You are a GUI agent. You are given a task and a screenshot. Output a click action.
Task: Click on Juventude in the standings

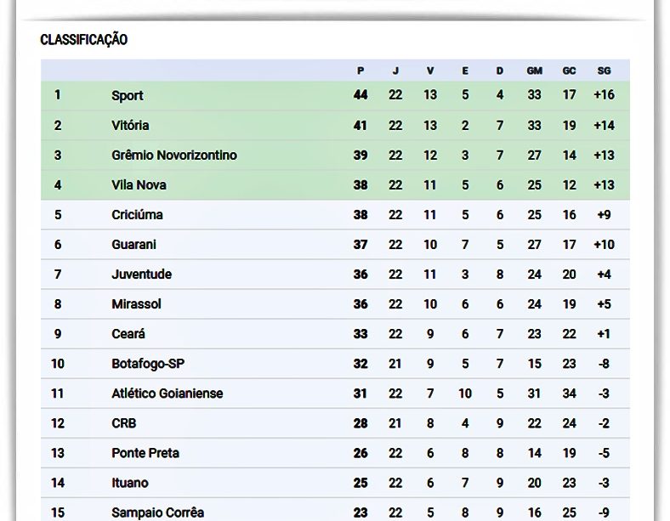click(x=141, y=274)
